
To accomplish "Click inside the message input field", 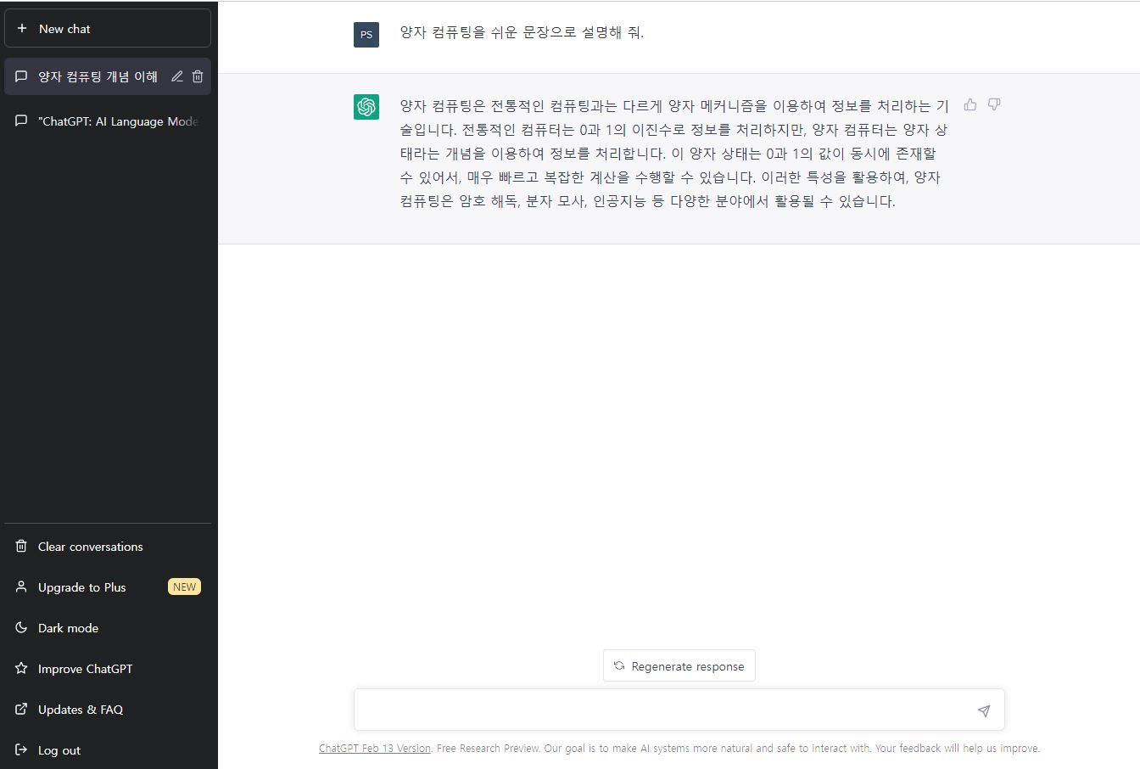I will coord(662,710).
